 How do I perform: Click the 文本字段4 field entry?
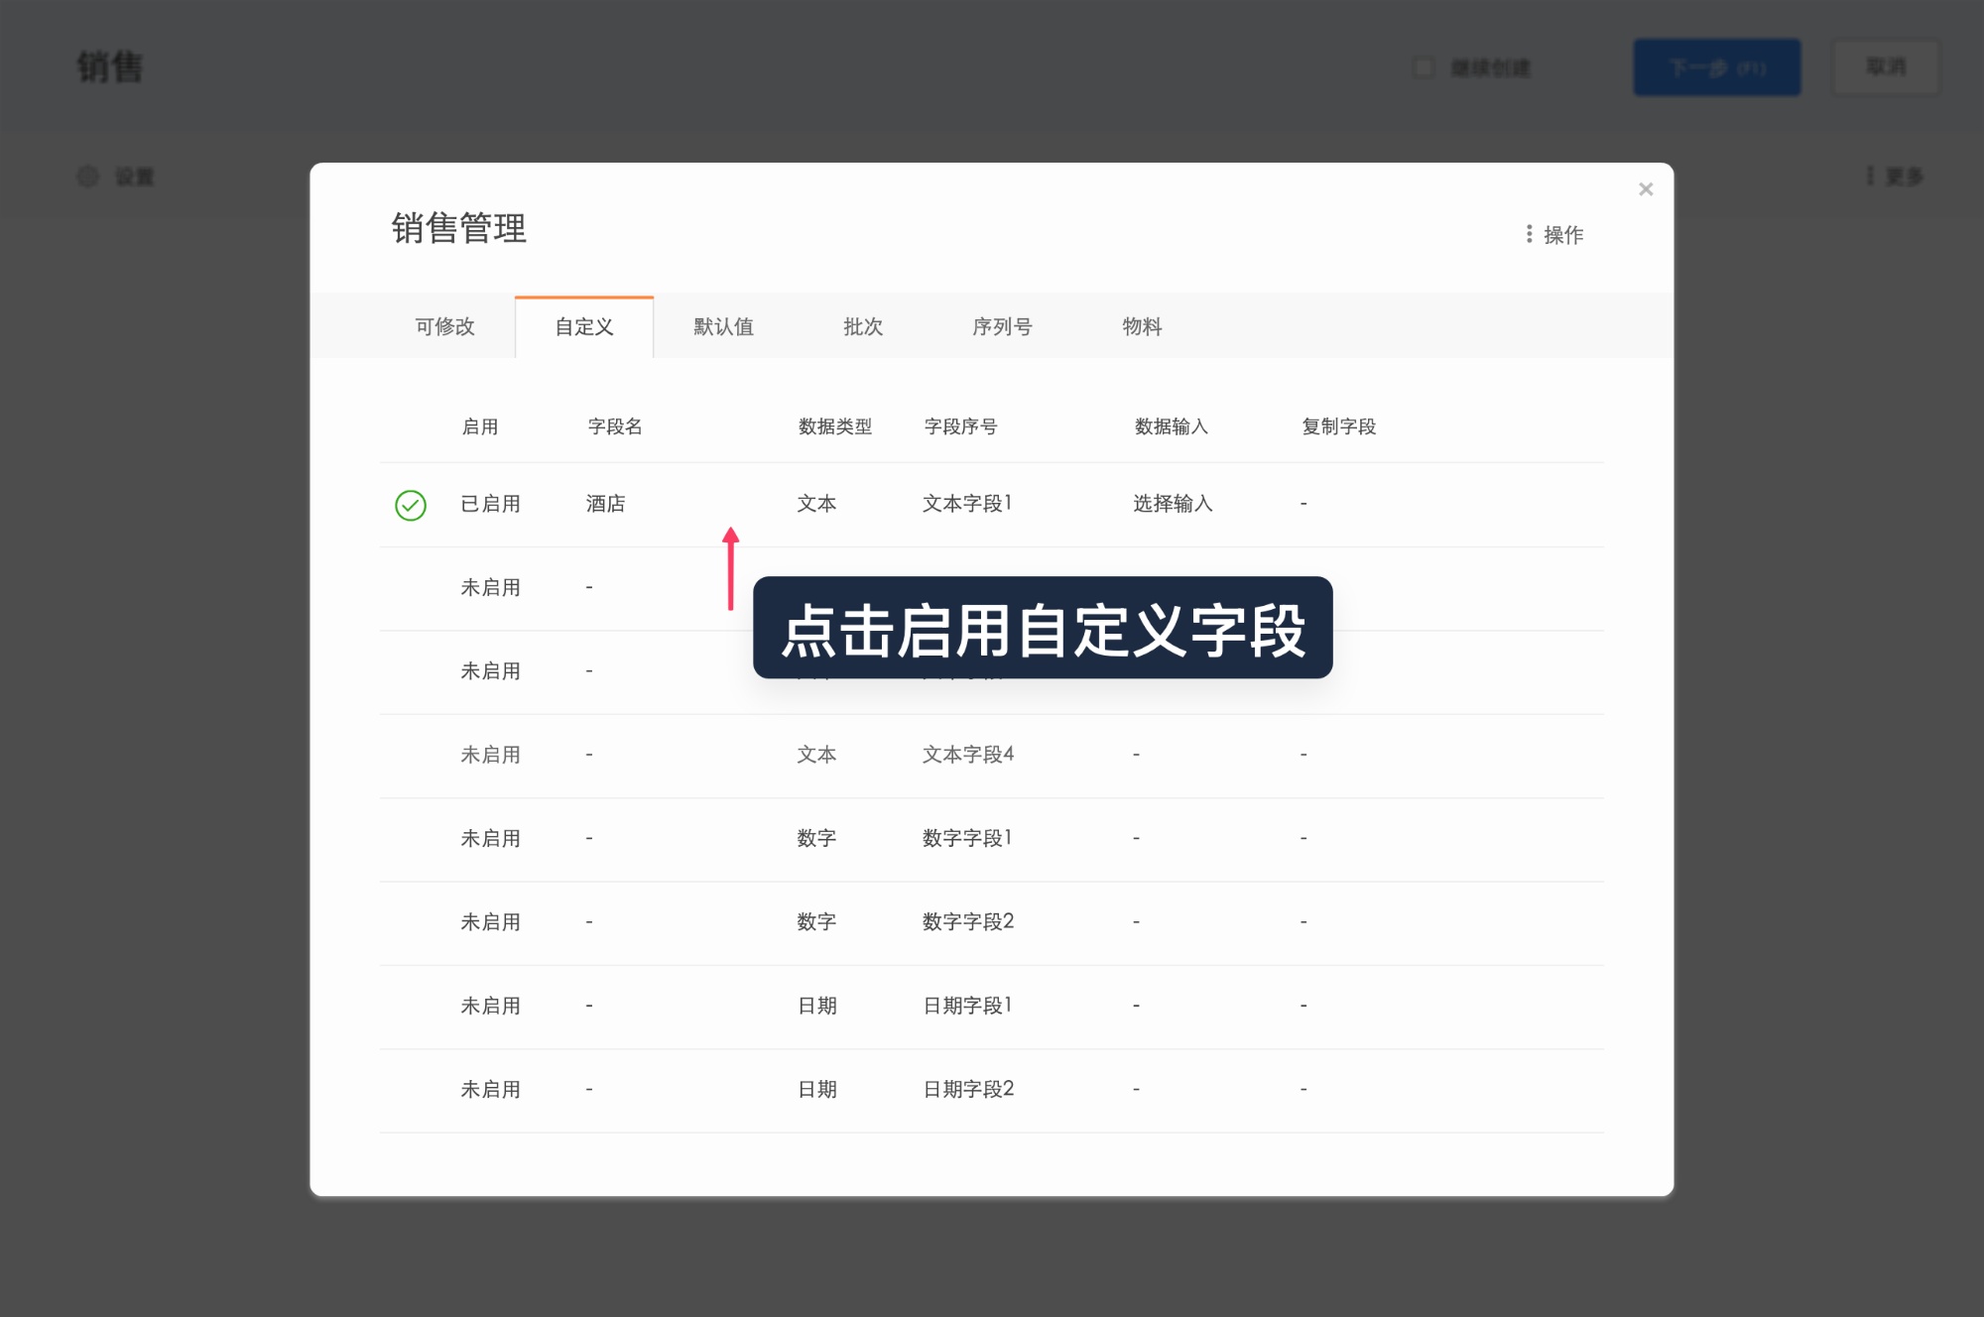coord(967,755)
